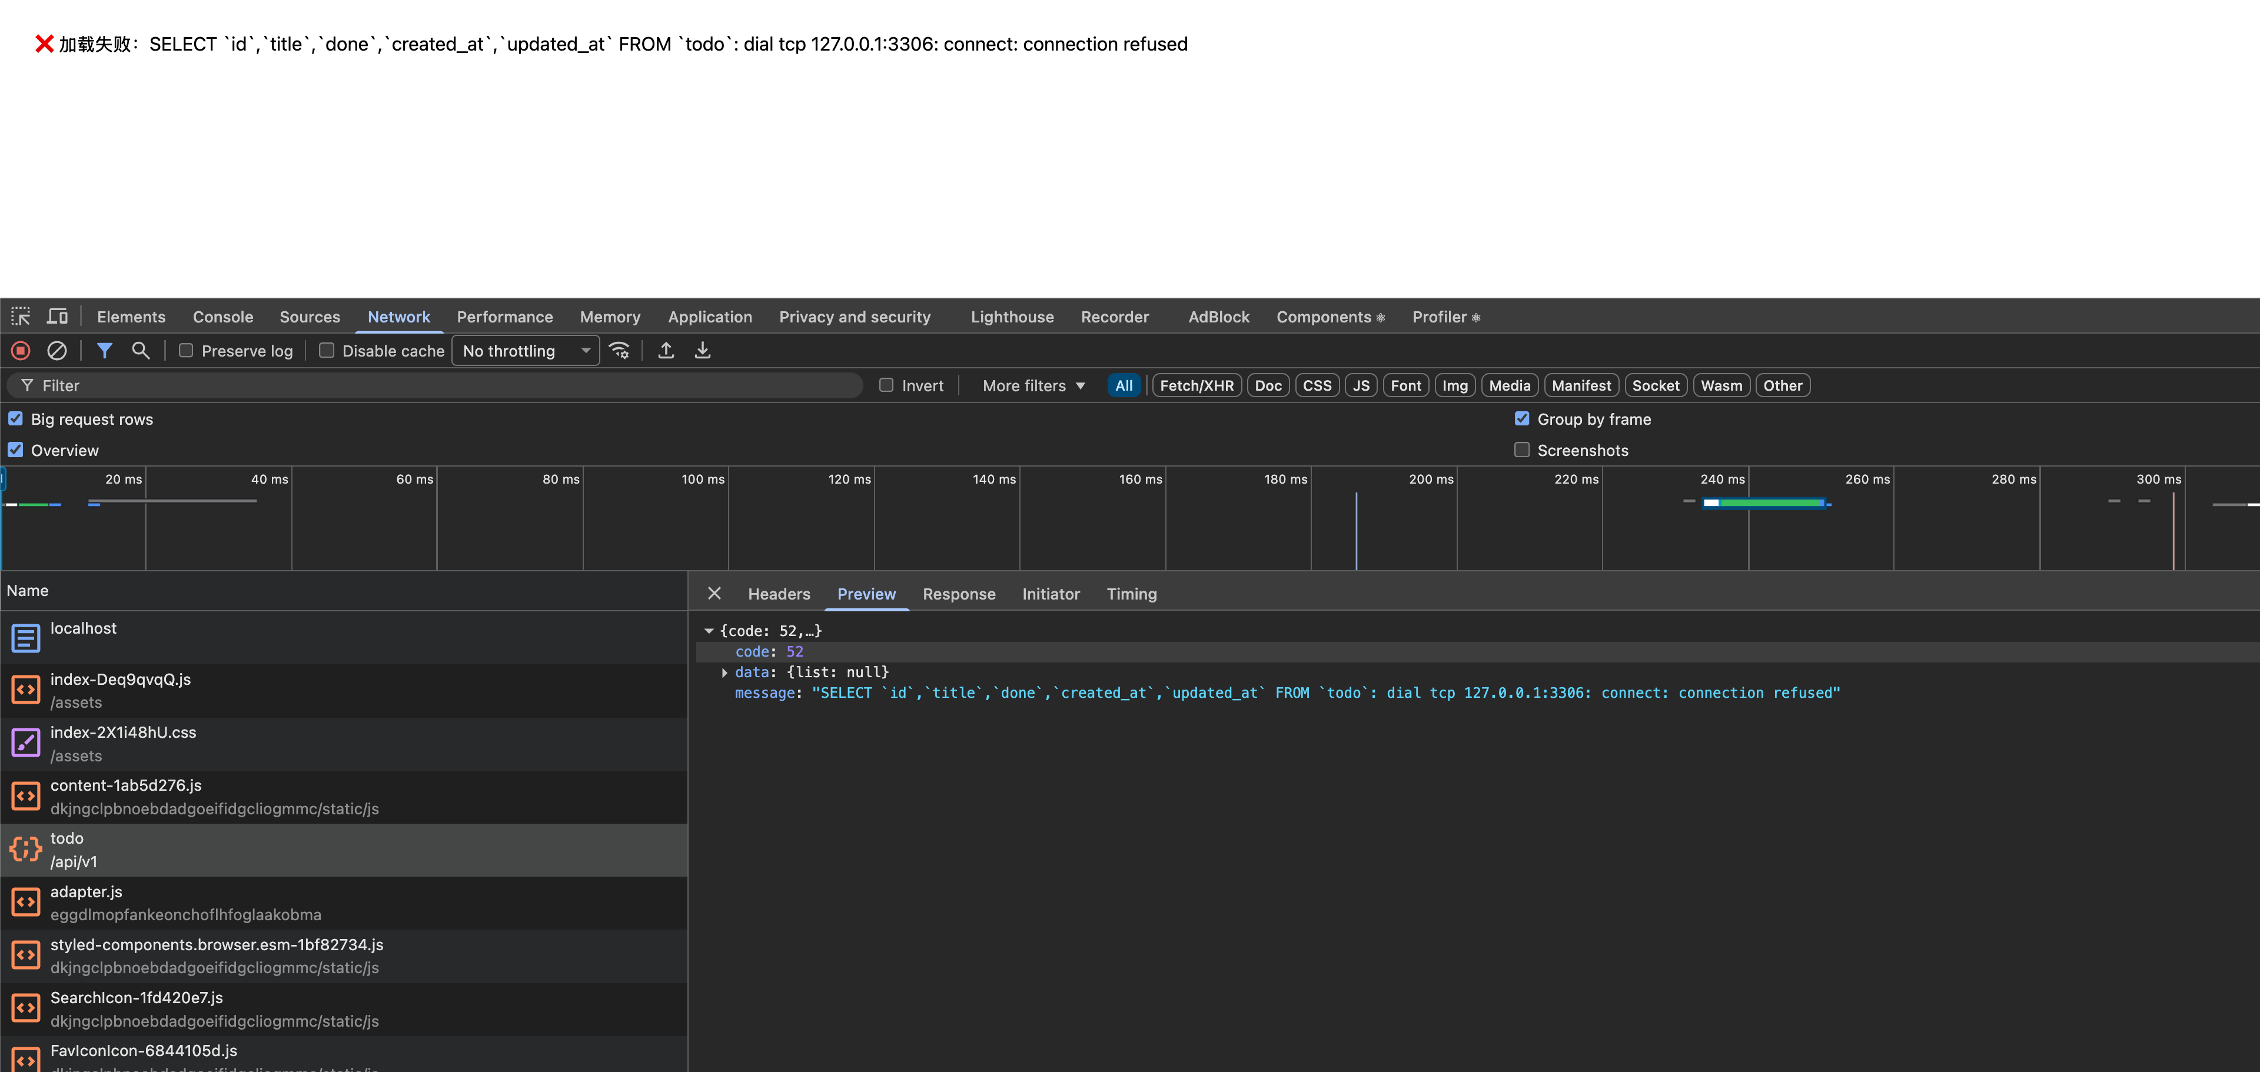Filter requests by Fetch/XHR
Image resolution: width=2260 pixels, height=1072 pixels.
click(1196, 386)
